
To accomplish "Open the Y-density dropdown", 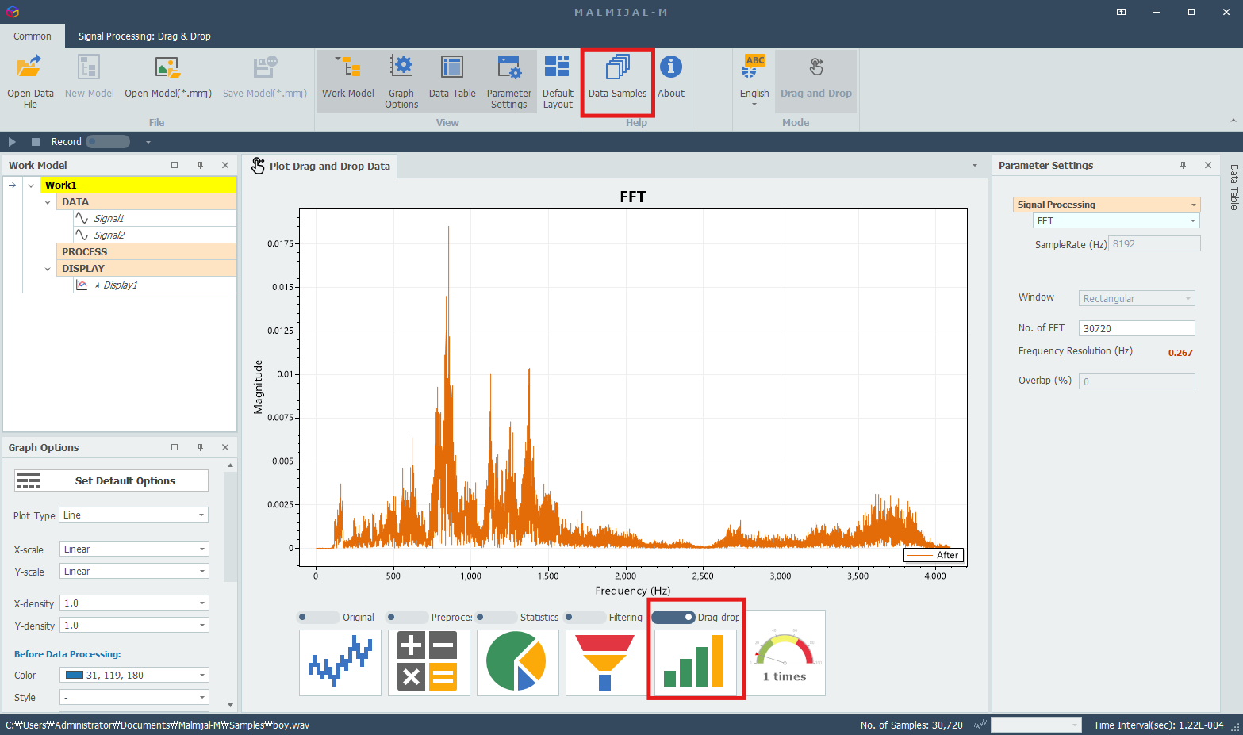I will [x=134, y=626].
